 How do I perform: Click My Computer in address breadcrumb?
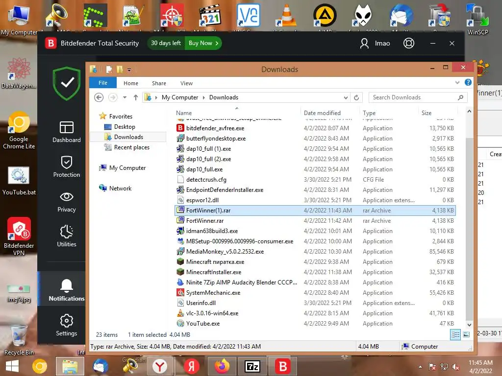pos(179,97)
